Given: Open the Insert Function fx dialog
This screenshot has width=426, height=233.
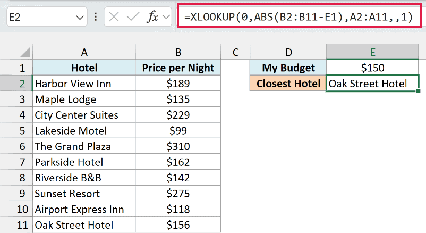Looking at the screenshot, I should tap(152, 17).
